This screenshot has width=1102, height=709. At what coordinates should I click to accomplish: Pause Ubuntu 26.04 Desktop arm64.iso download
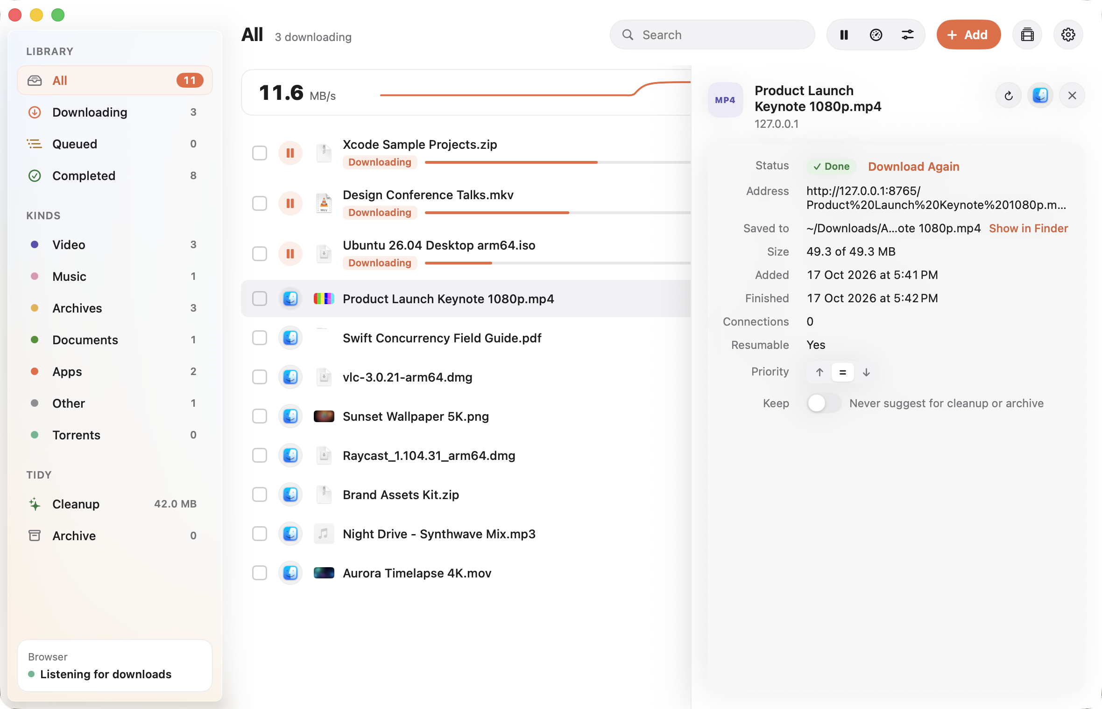(x=290, y=254)
